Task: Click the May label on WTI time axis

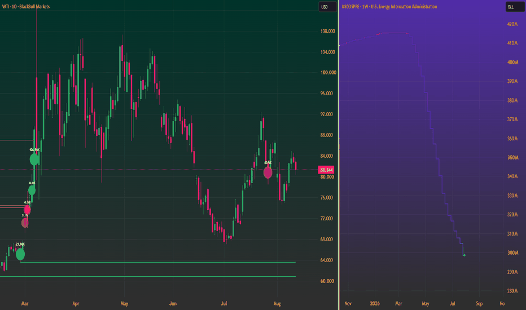Action: pyautogui.click(x=124, y=303)
